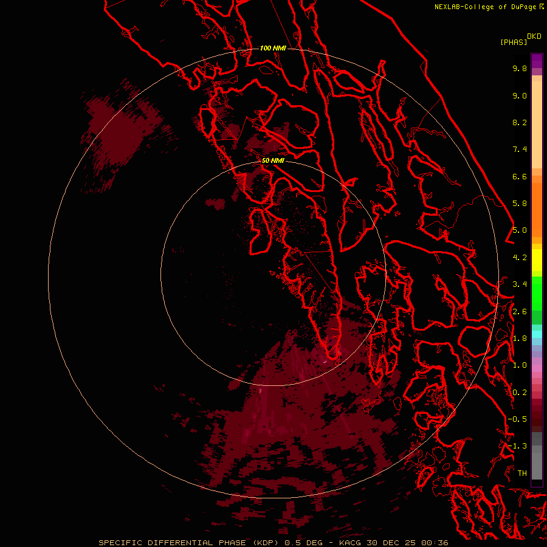The width and height of the screenshot is (547, 547).
Task: Click the 7.4 value on the color scale
Action: pos(520,150)
